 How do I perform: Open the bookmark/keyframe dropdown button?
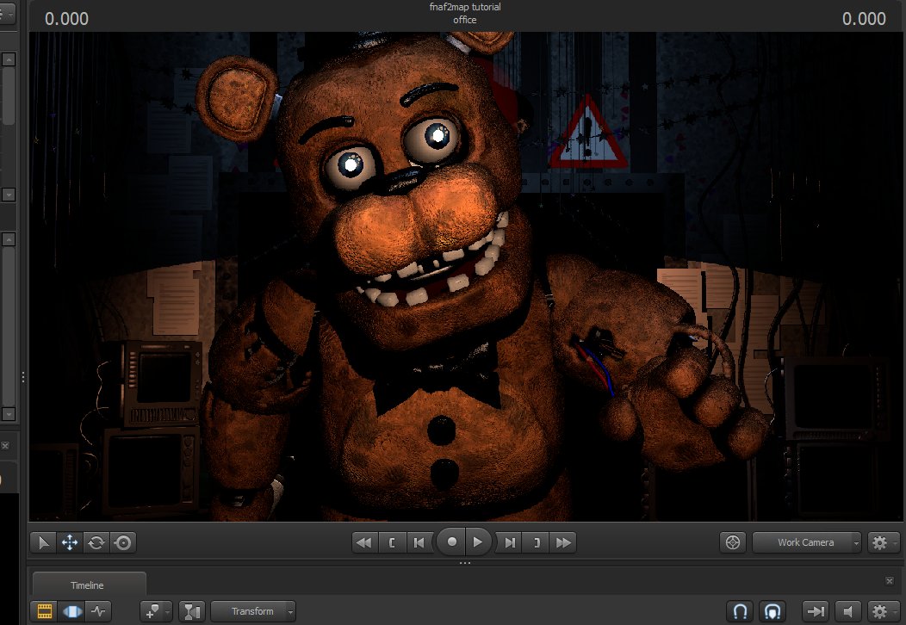point(156,611)
